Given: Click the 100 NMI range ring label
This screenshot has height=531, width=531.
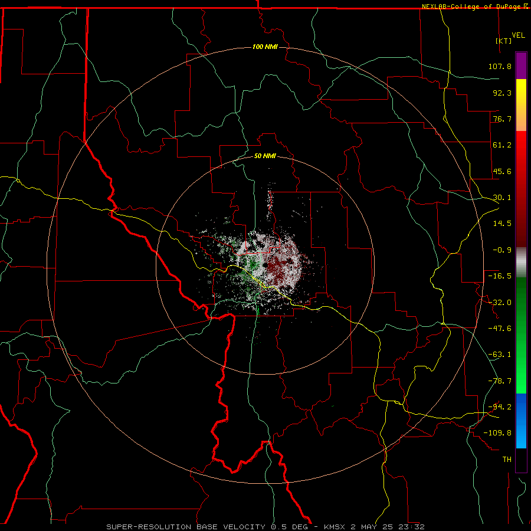Looking at the screenshot, I should (x=265, y=47).
